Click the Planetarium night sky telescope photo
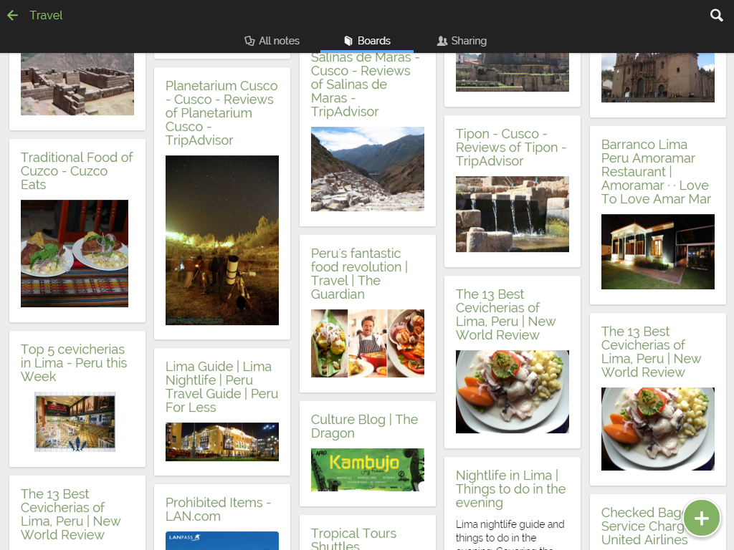The width and height of the screenshot is (734, 550). tap(221, 240)
